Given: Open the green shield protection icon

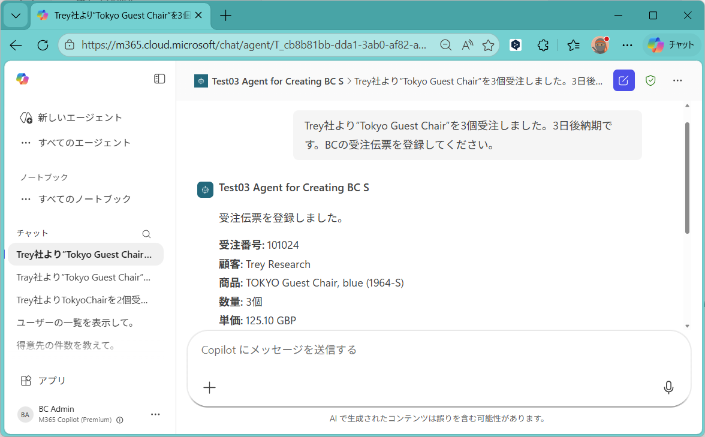Looking at the screenshot, I should tap(650, 80).
